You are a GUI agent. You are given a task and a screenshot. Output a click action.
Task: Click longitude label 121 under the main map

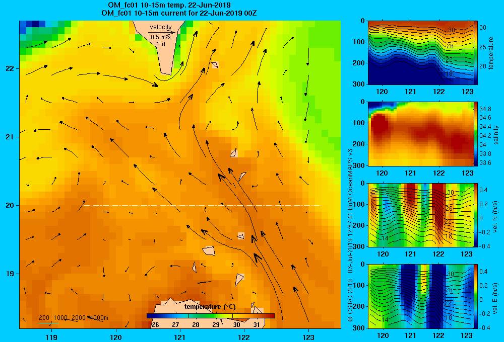tap(180, 337)
